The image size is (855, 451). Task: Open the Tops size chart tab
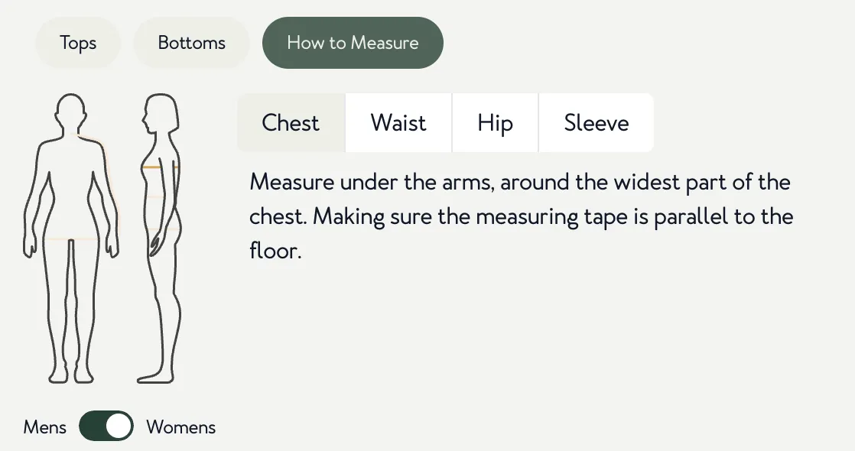pos(78,43)
